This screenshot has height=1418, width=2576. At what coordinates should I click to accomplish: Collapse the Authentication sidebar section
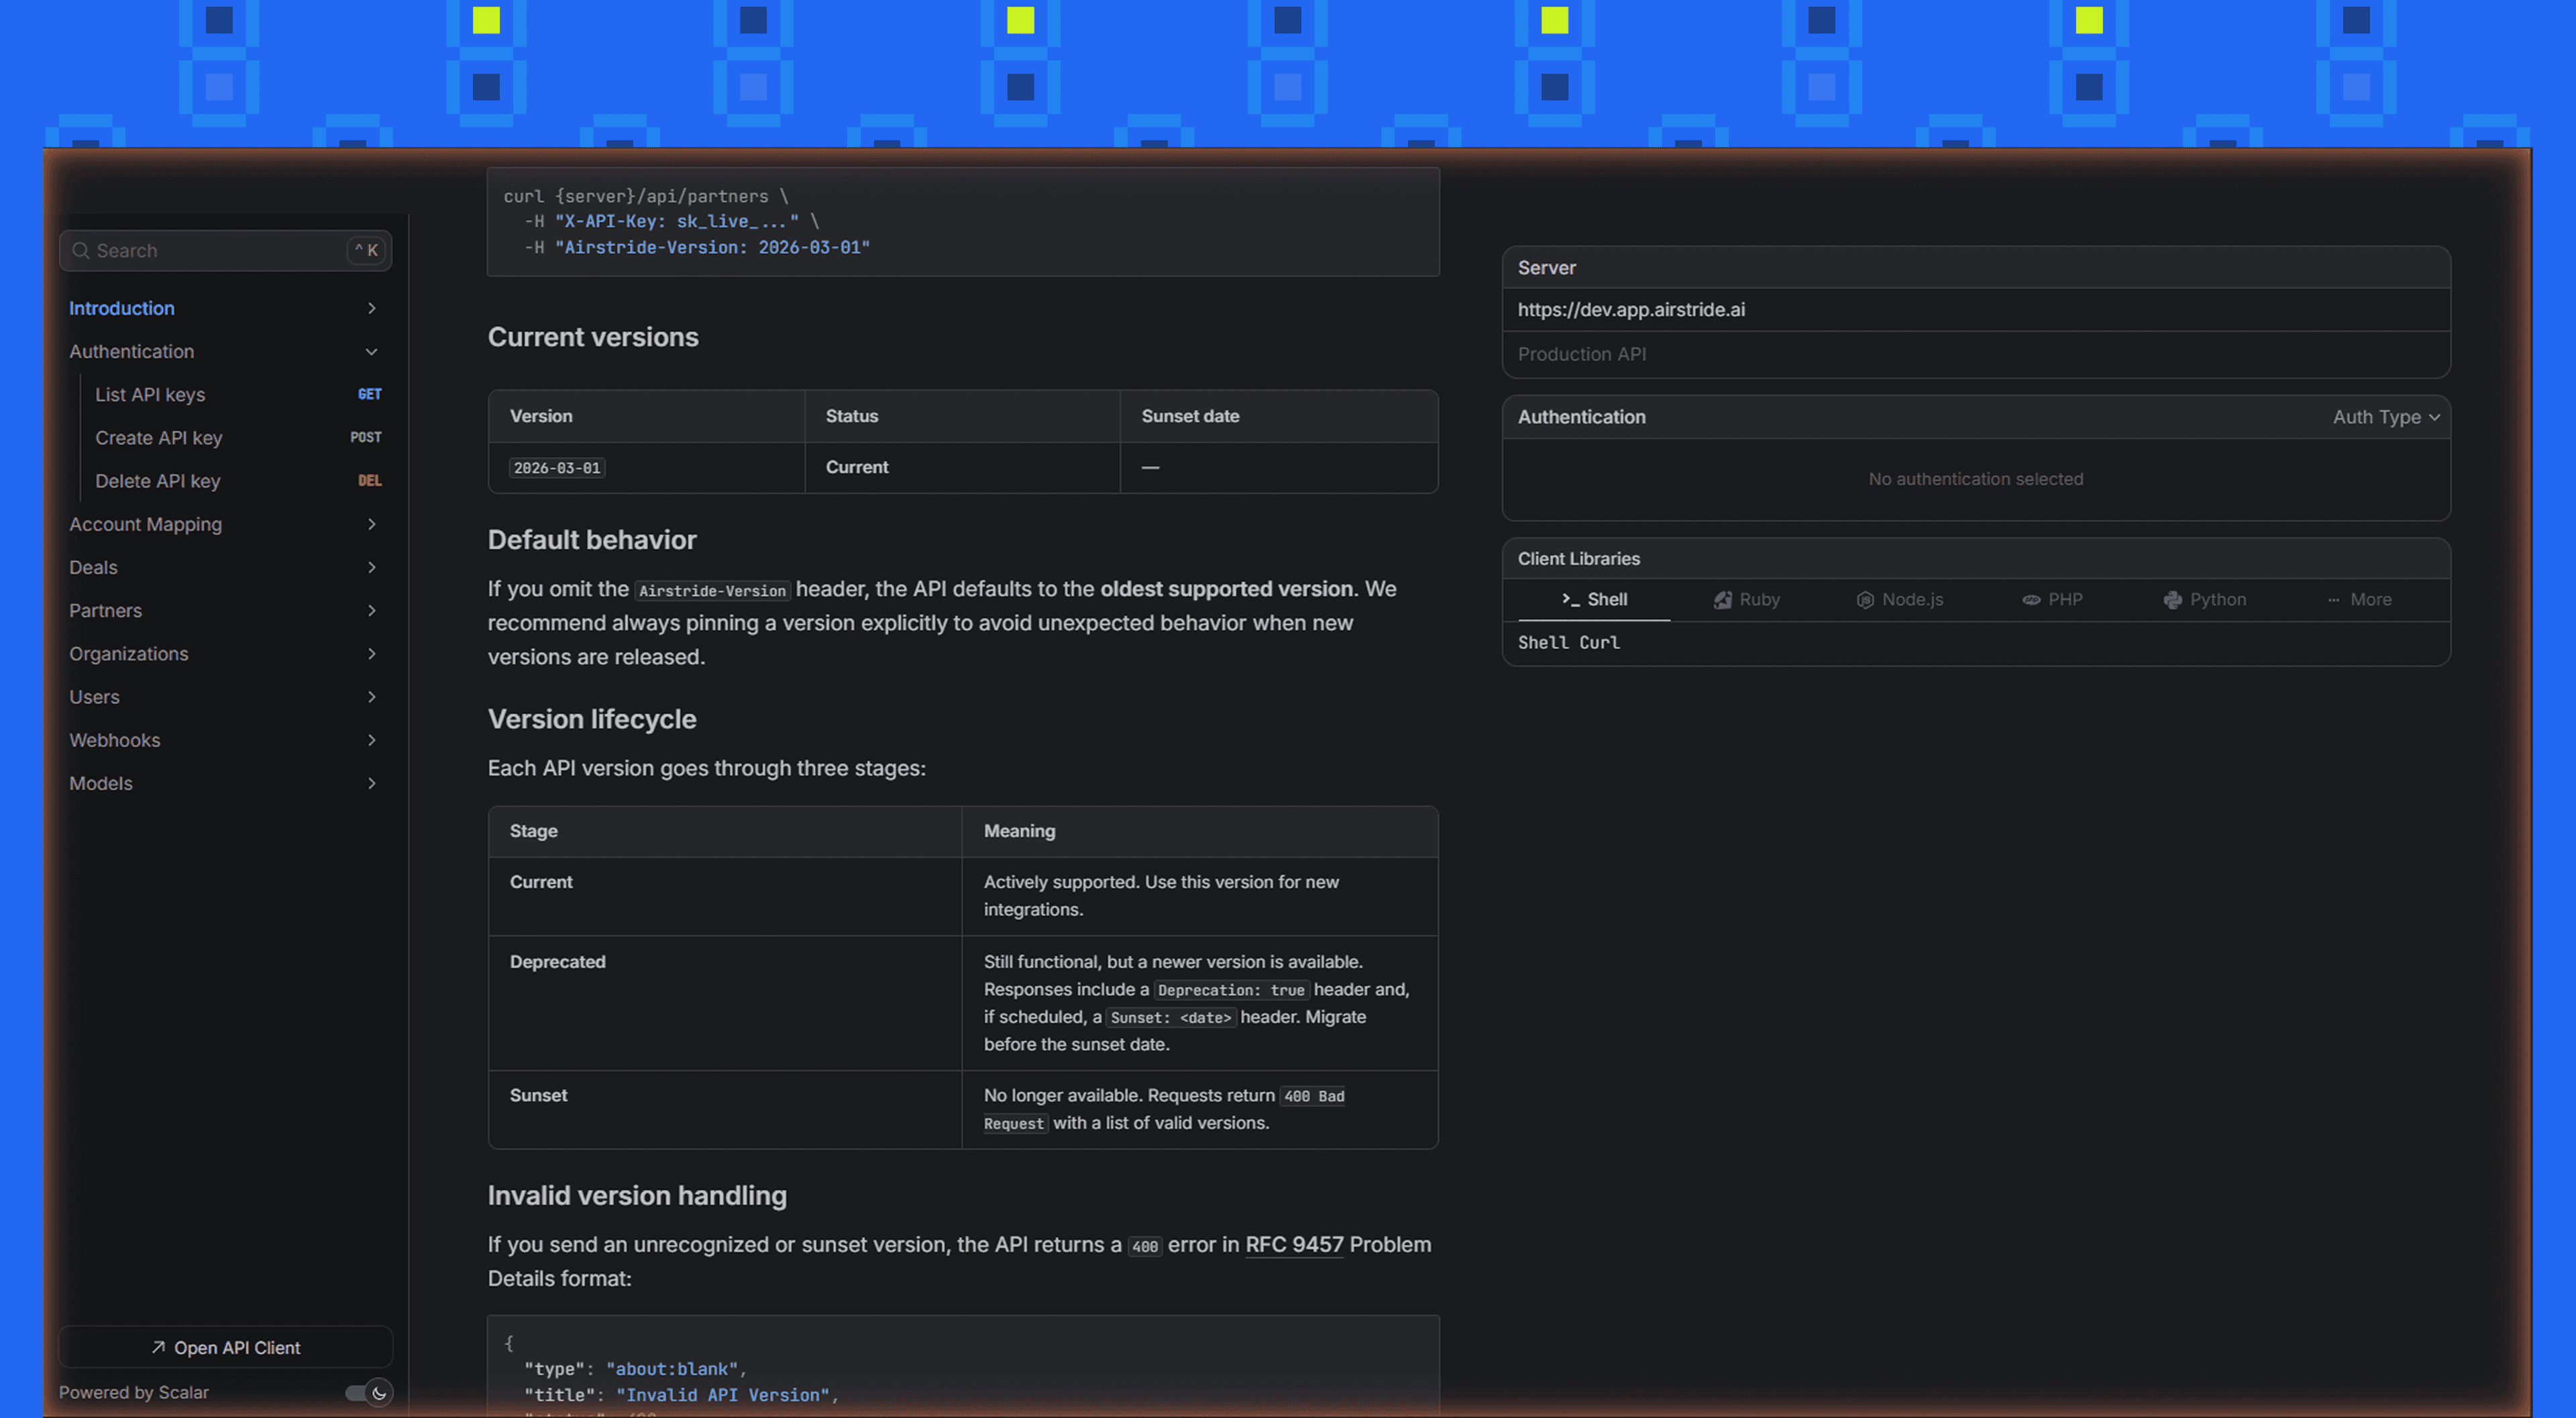[371, 351]
